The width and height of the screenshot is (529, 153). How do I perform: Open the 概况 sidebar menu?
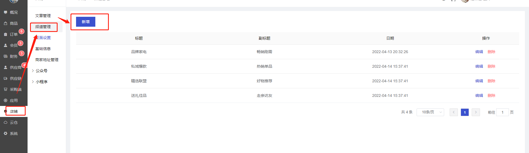pyautogui.click(x=14, y=12)
